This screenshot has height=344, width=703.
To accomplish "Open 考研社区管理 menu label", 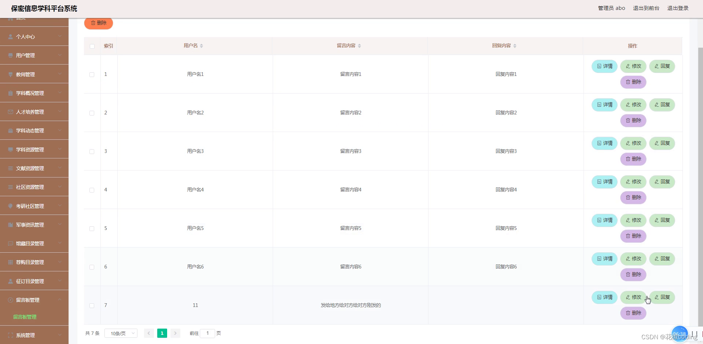I will click(30, 206).
